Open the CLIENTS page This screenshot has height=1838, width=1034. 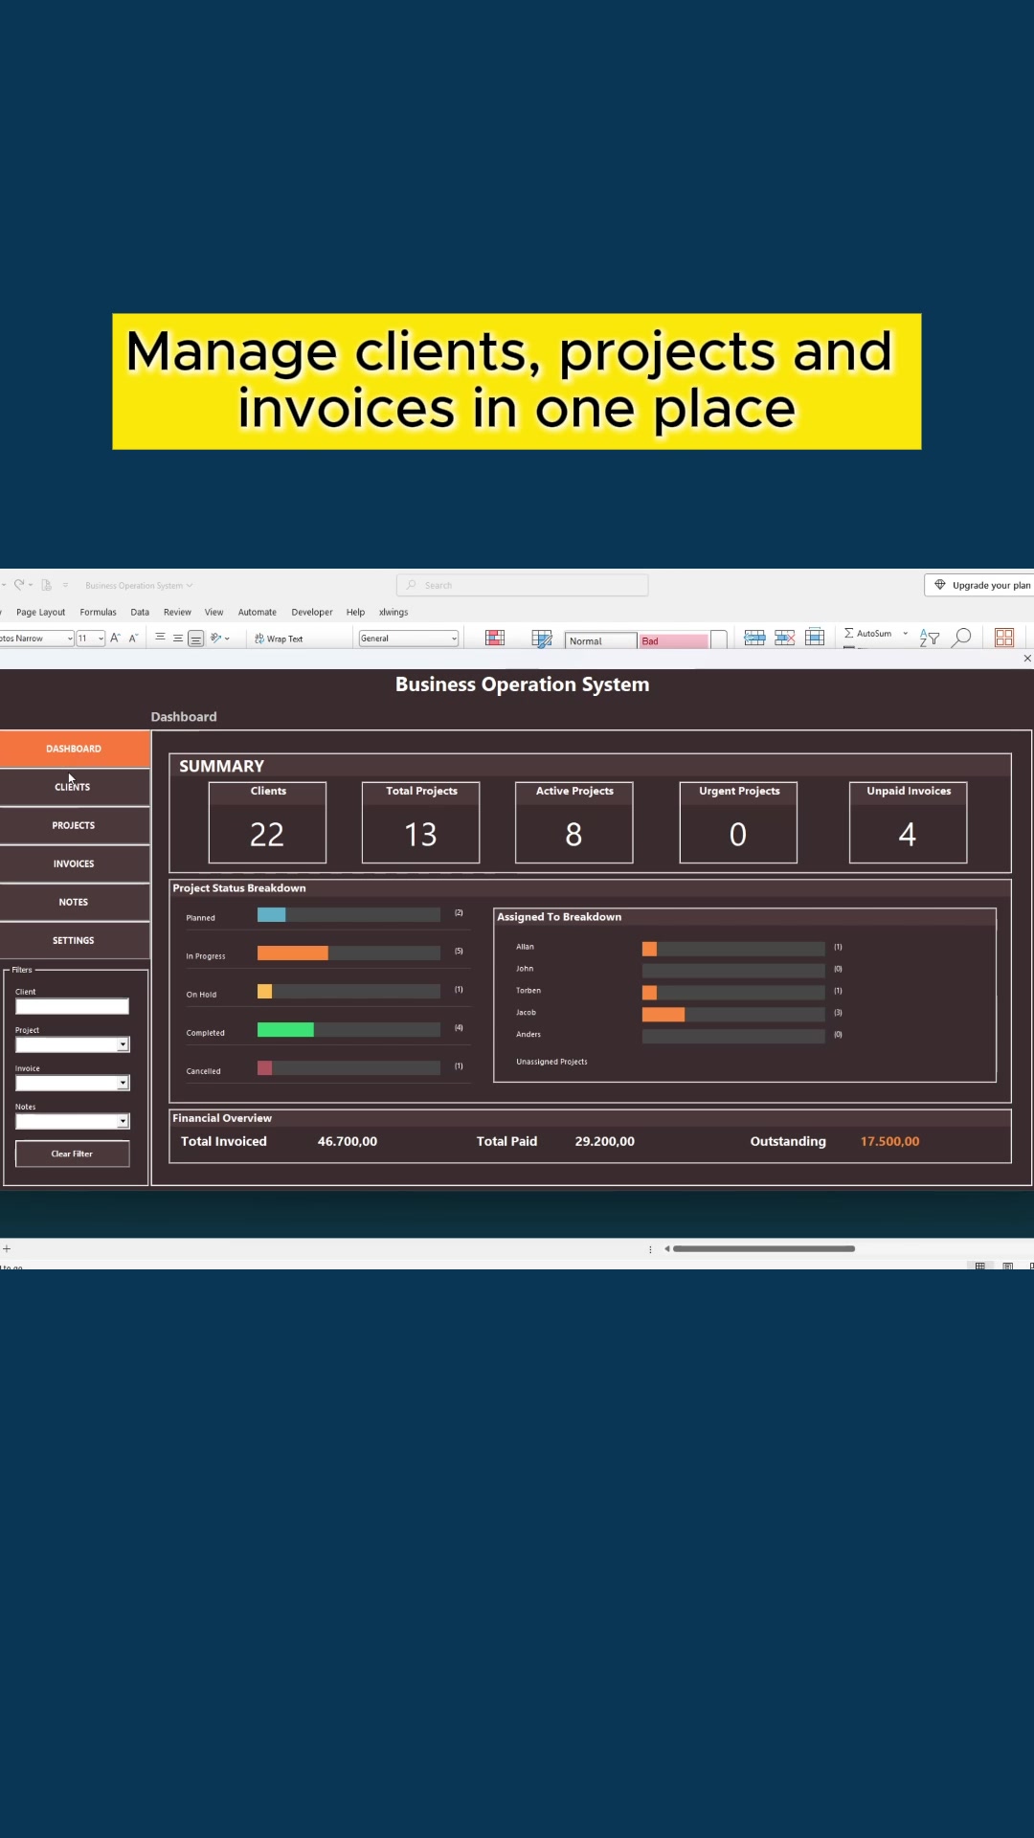tap(75, 787)
